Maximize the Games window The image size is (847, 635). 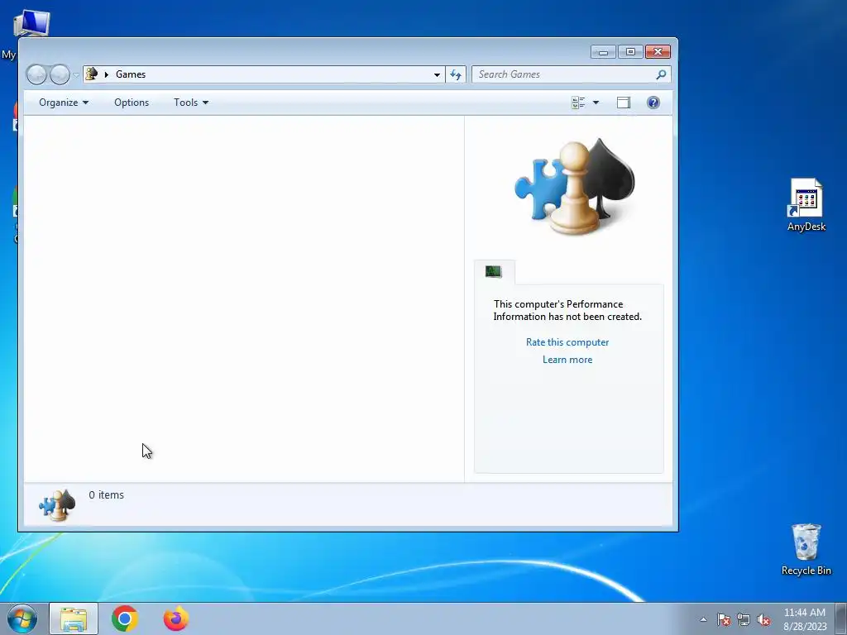pos(630,52)
